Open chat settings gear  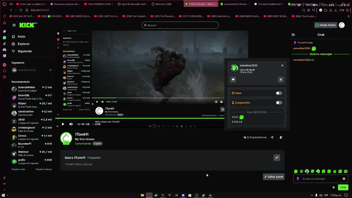pyautogui.click(x=334, y=187)
